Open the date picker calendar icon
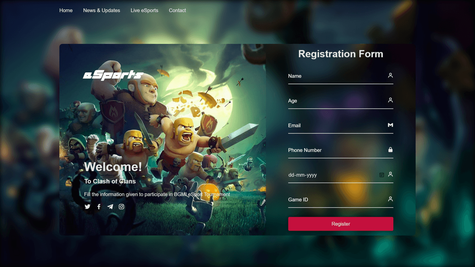Viewport: 475px width, 267px height. [382, 175]
